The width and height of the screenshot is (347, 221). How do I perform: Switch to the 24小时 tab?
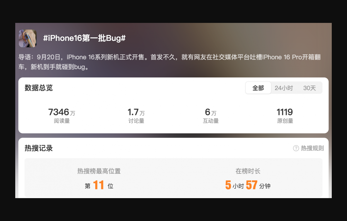(x=284, y=88)
